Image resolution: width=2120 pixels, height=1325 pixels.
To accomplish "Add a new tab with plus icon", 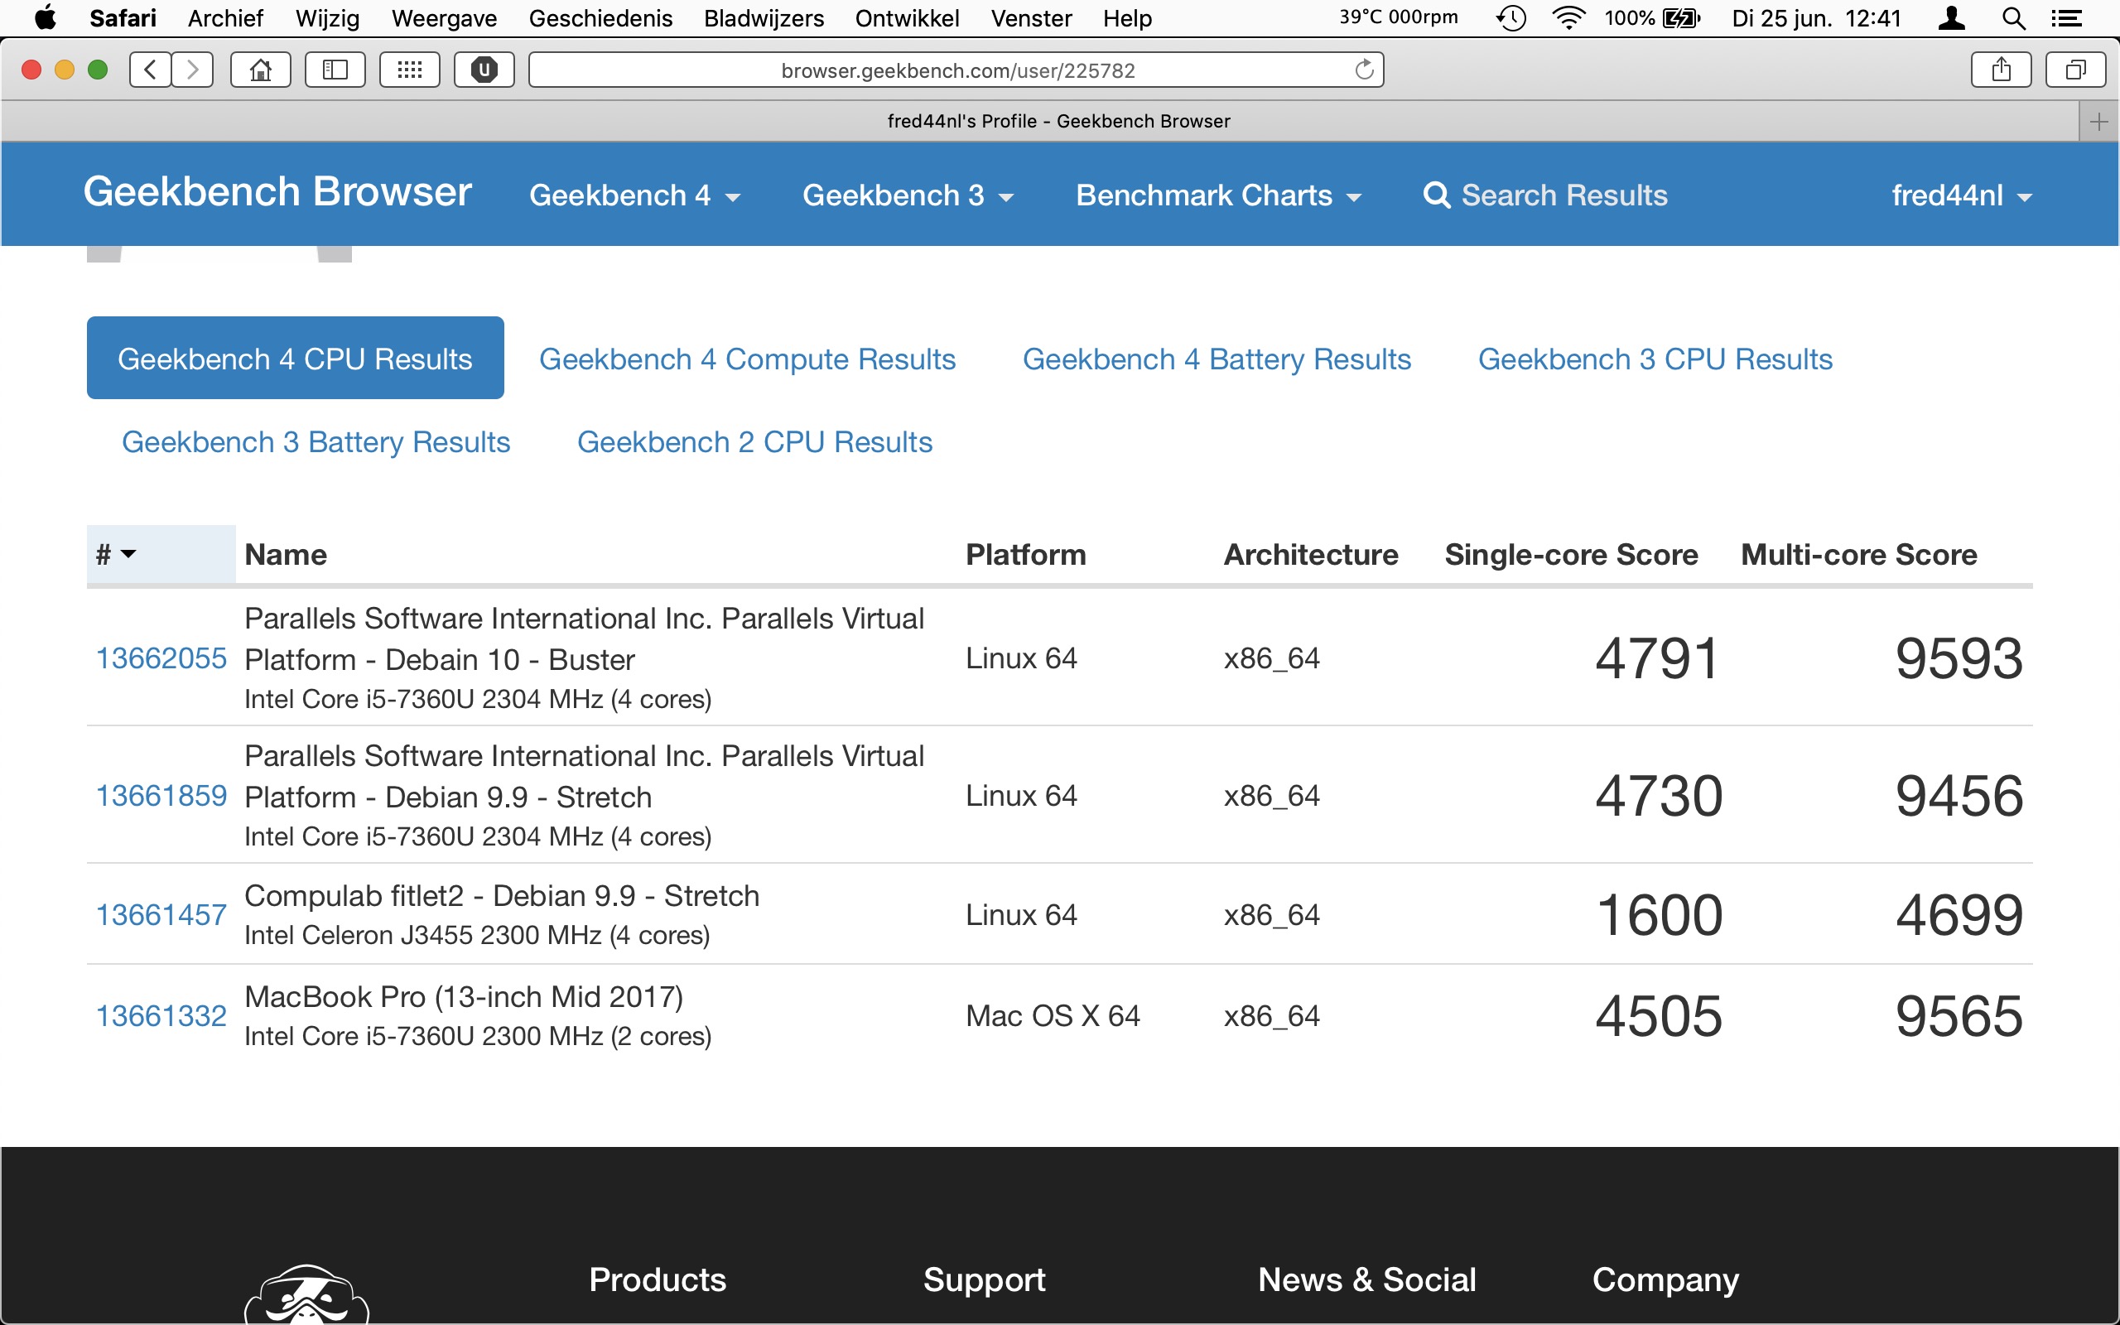I will pyautogui.click(x=2098, y=122).
